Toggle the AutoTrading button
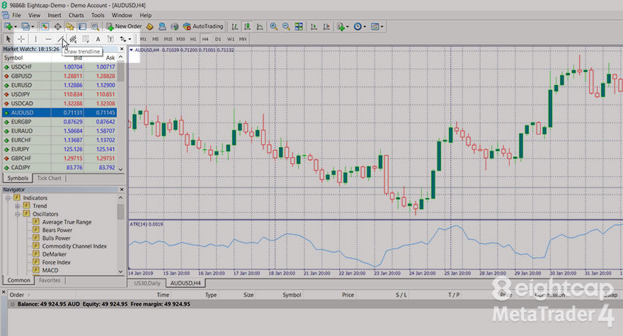The width and height of the screenshot is (623, 336). (202, 27)
